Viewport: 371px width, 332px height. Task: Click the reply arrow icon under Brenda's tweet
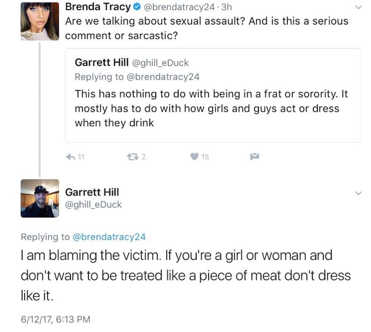[71, 156]
